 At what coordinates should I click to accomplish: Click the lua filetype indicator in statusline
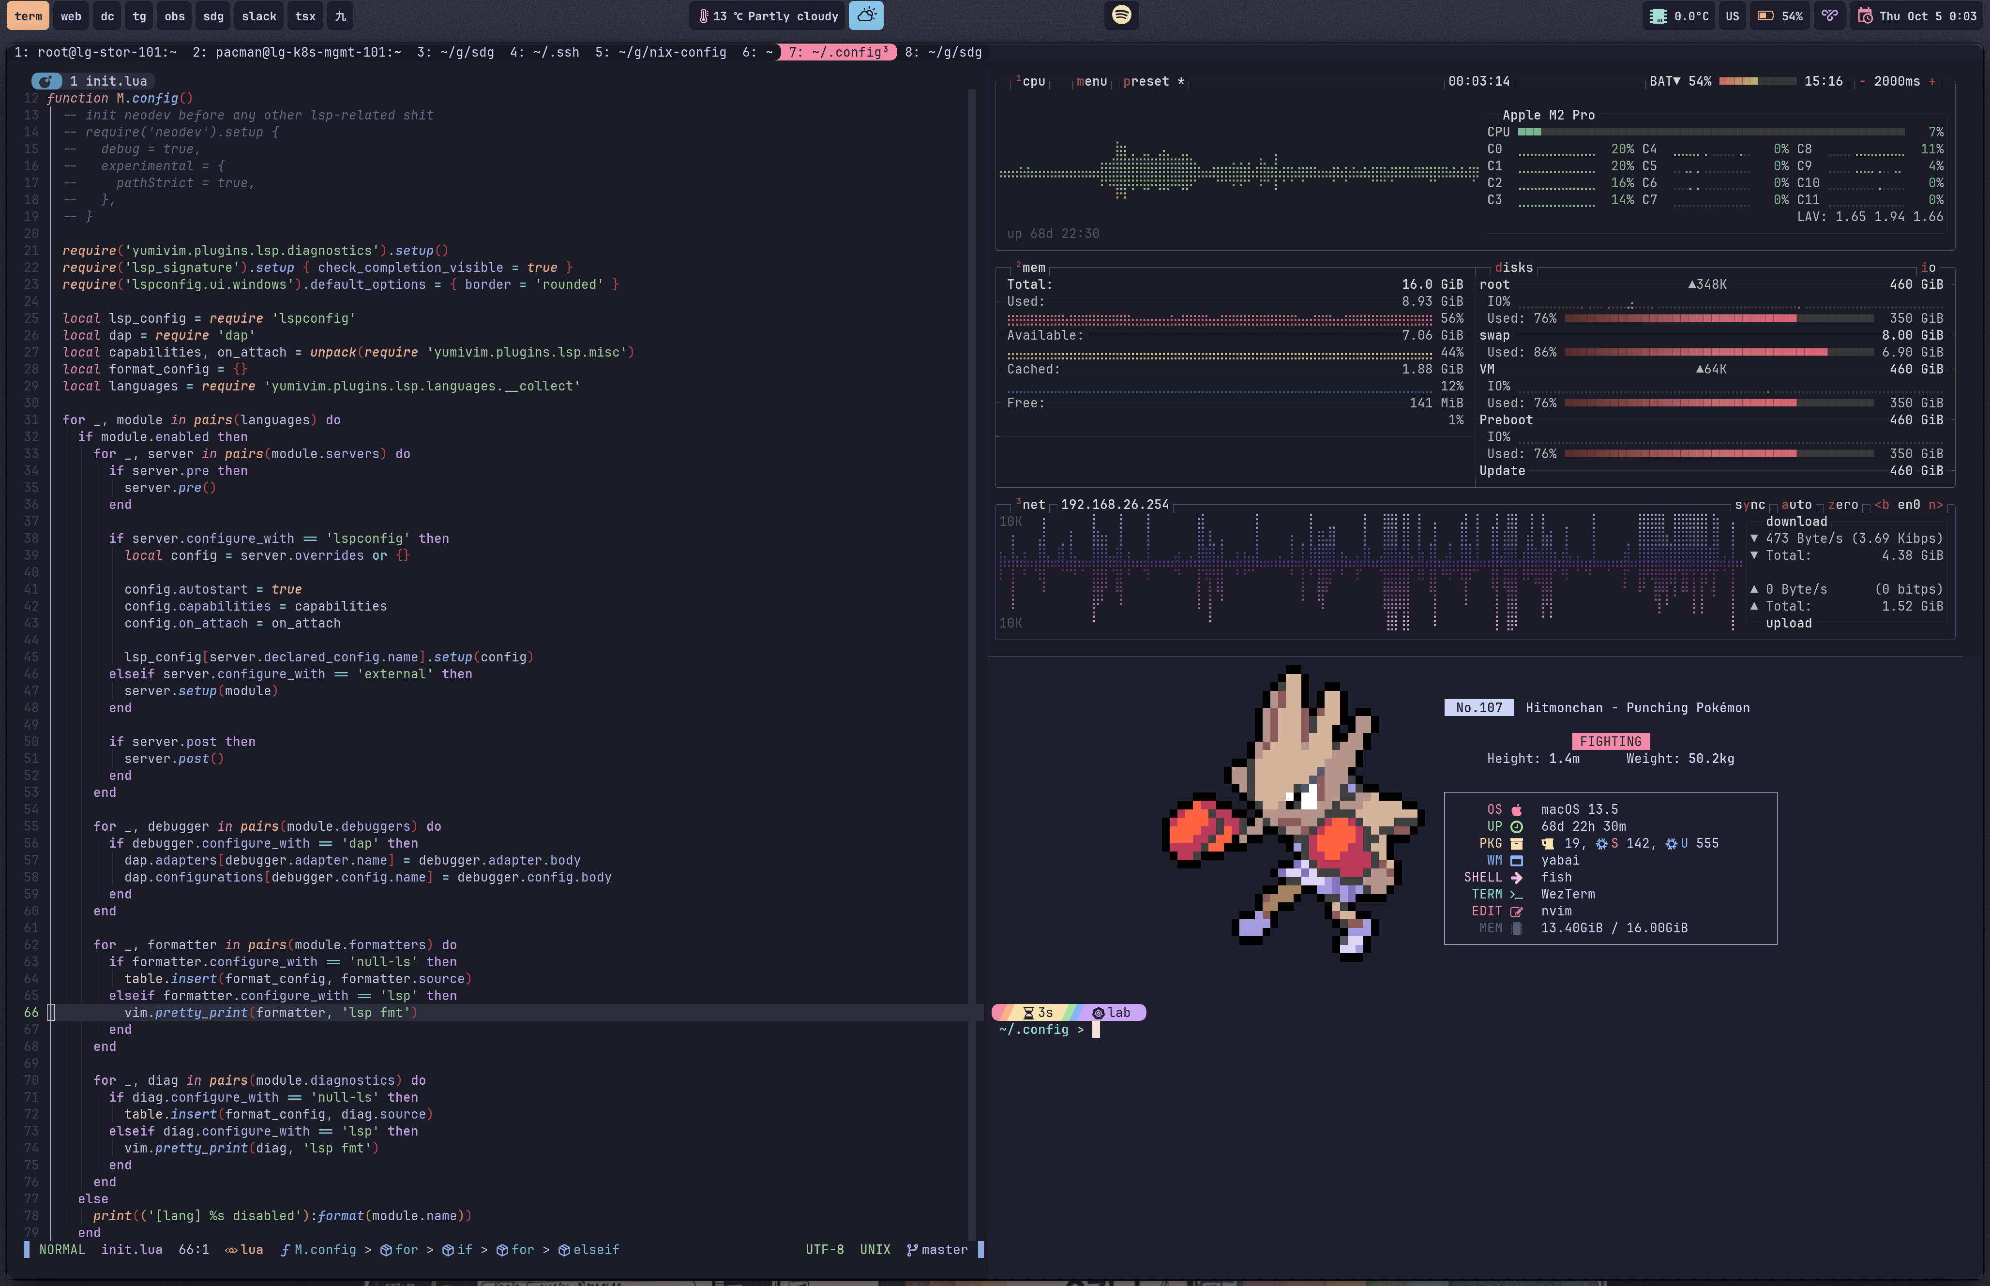pos(244,1249)
